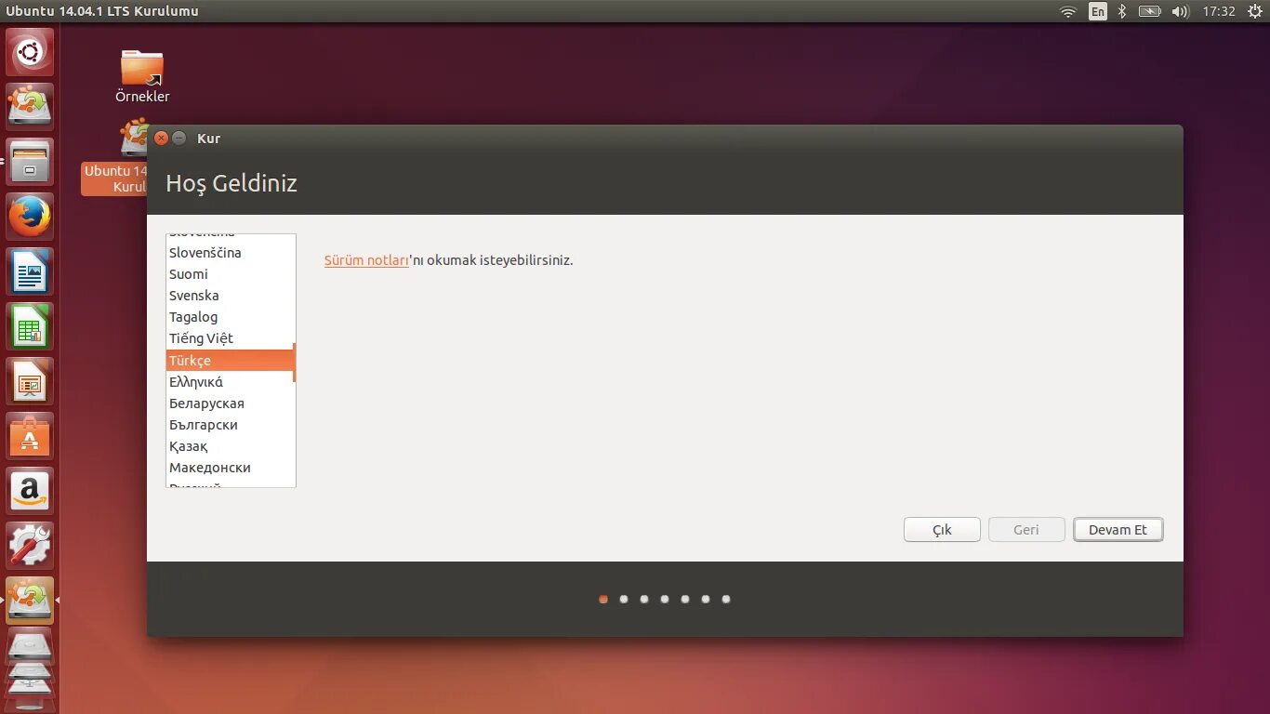The height and width of the screenshot is (714, 1270).
Task: Open the 17:32 clock menu
Action: (x=1218, y=11)
